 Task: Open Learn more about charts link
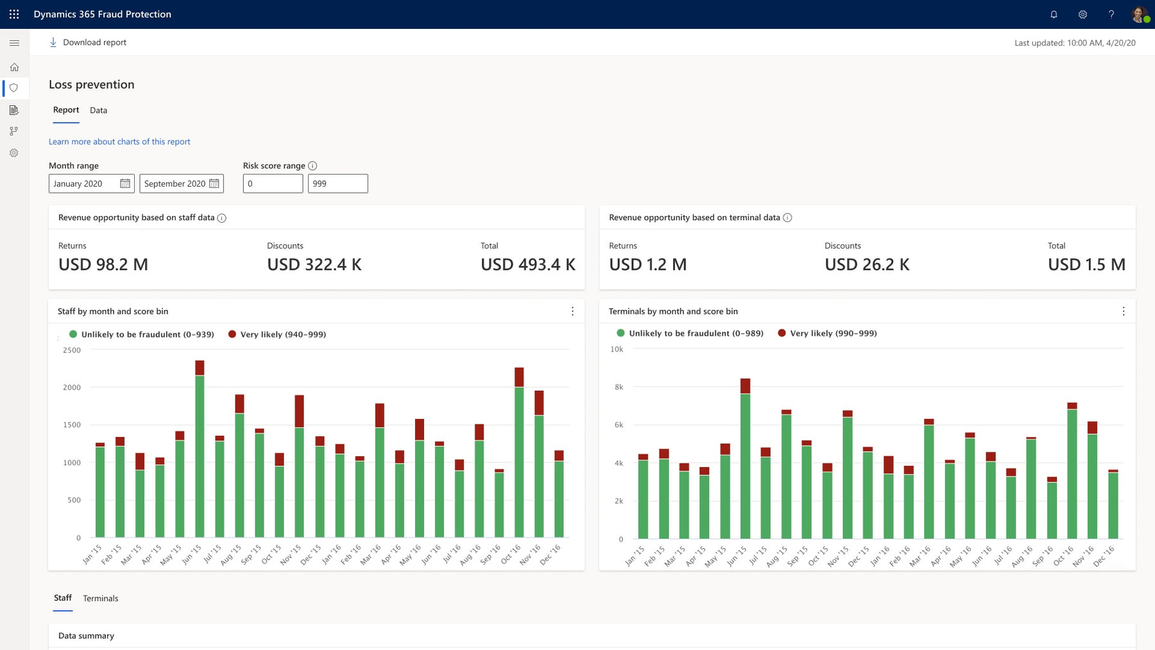119,142
